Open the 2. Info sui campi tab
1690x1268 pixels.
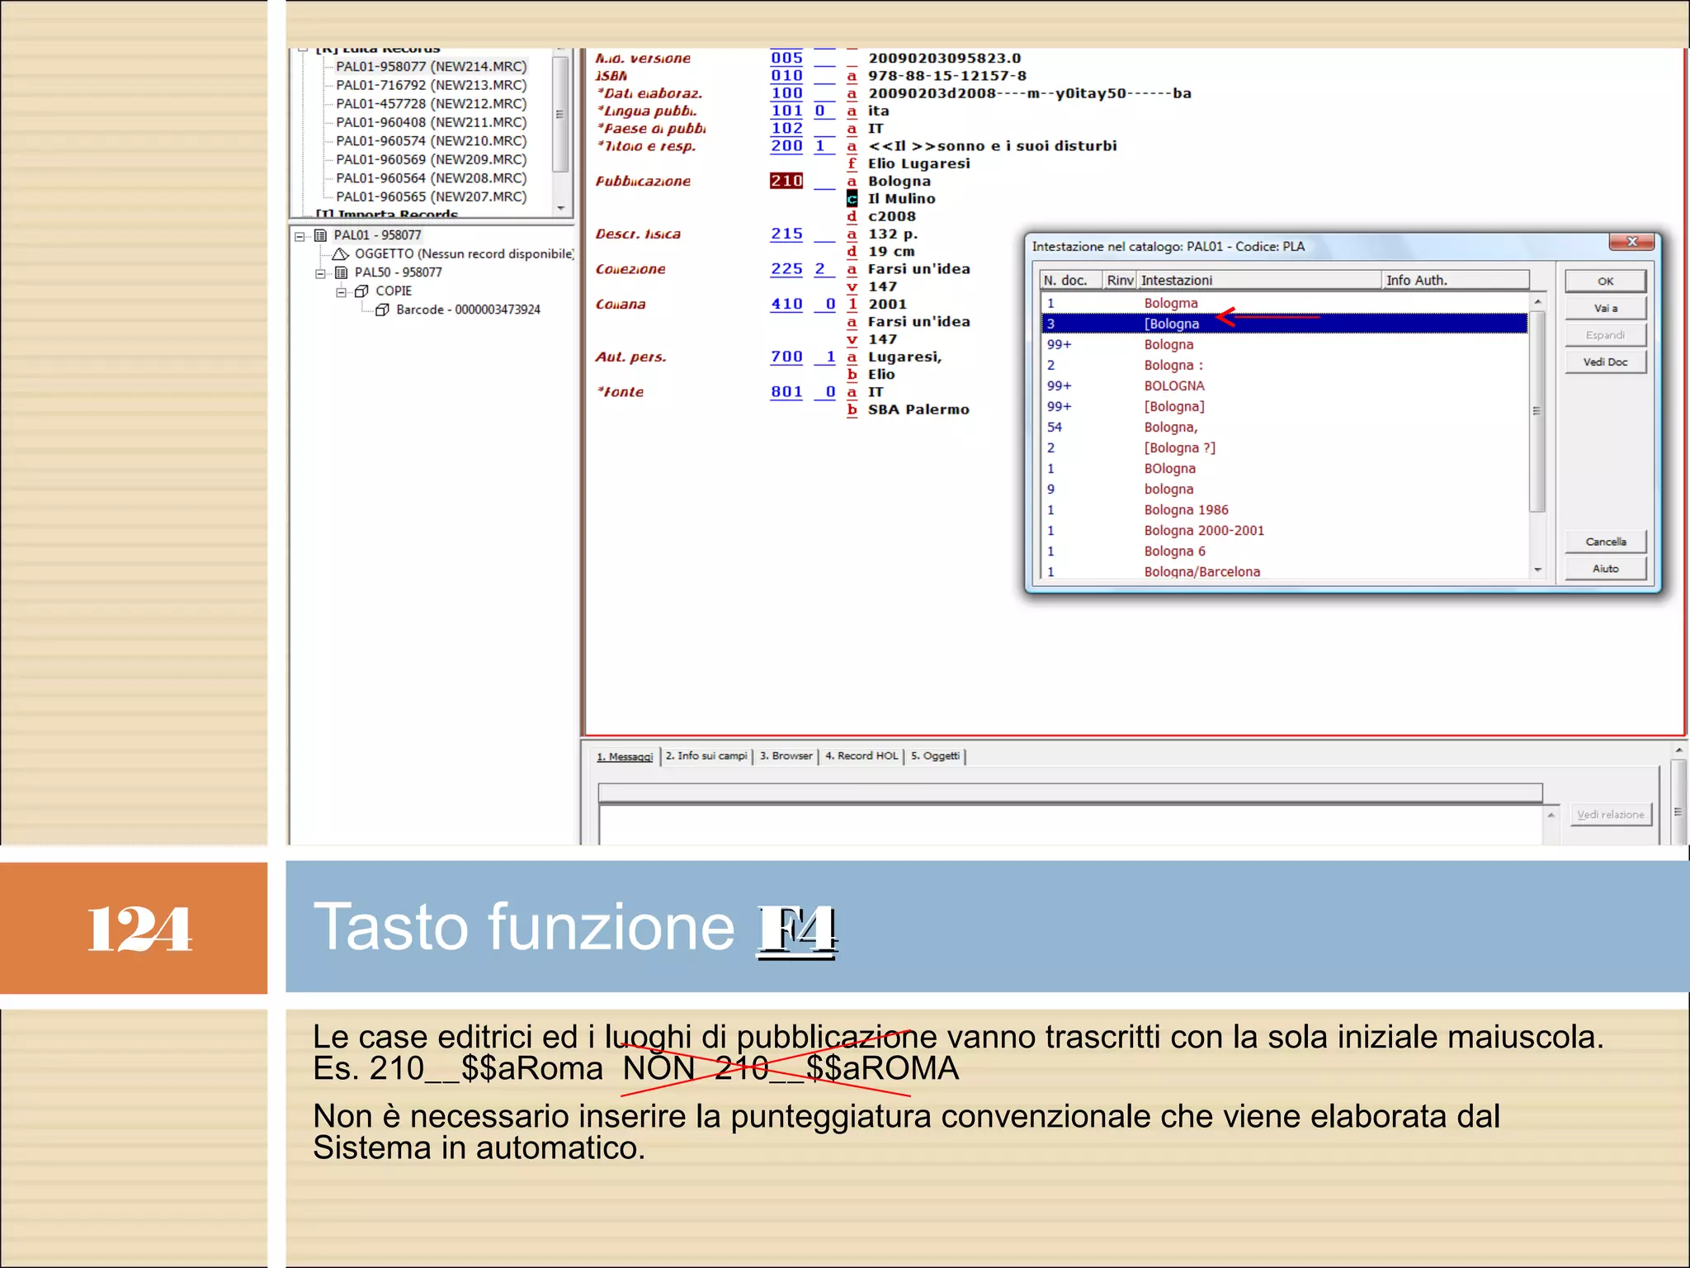706,756
